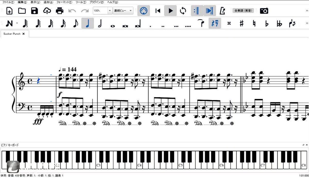The height and width of the screenshot is (178, 309).
Task: Toggle concert pitch button 合奏調 (実音)
Action: (x=243, y=11)
